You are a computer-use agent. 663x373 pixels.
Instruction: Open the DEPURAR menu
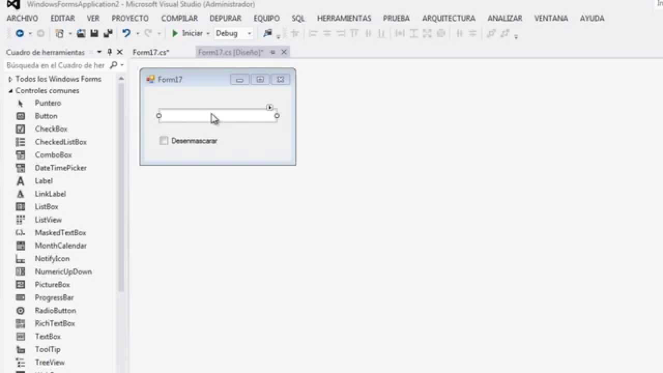coord(225,18)
